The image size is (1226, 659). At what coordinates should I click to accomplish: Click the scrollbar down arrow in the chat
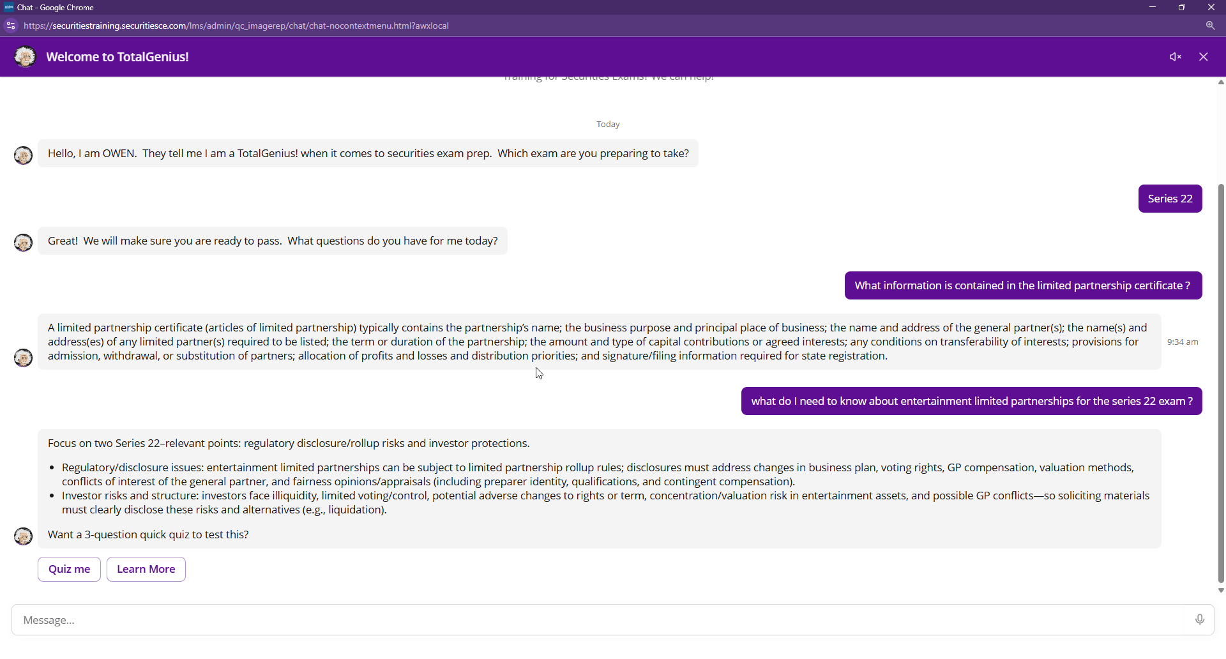coord(1221,591)
